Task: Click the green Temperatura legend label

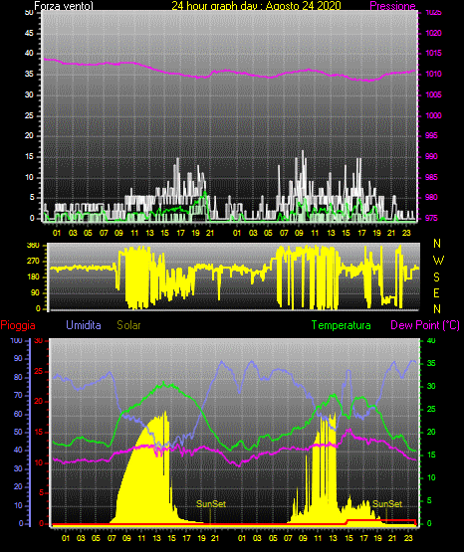Action: pos(342,325)
